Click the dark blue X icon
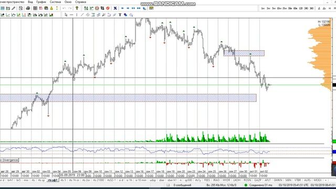The height and width of the screenshot is (189, 336). point(115,8)
